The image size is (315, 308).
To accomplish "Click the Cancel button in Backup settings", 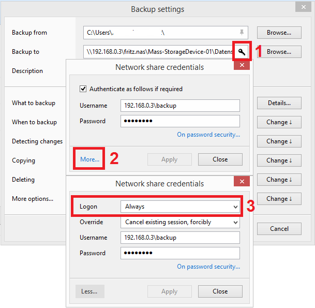I will click(279, 228).
